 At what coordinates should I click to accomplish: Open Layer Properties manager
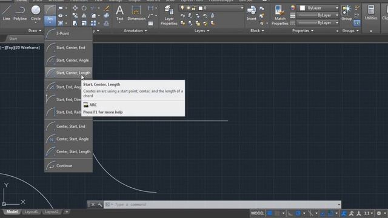pos(169,15)
